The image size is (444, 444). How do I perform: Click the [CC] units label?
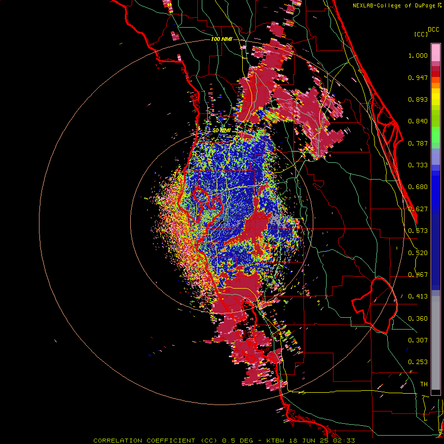click(x=421, y=34)
